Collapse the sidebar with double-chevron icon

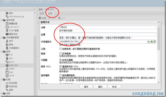(x=34, y=9)
